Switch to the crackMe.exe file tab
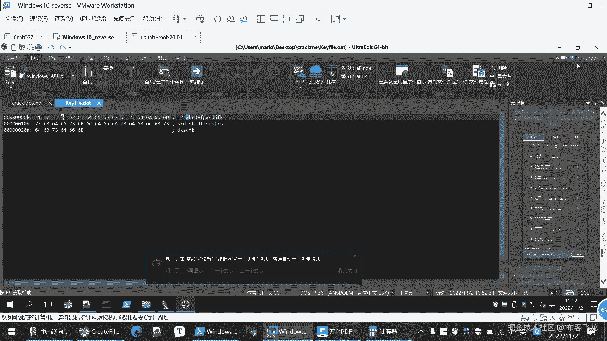Viewport: 607px width, 341px height. (27, 103)
